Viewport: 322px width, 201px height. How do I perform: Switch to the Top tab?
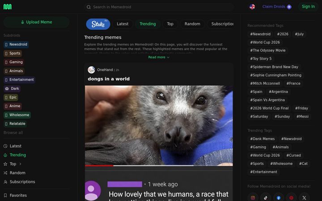click(170, 24)
